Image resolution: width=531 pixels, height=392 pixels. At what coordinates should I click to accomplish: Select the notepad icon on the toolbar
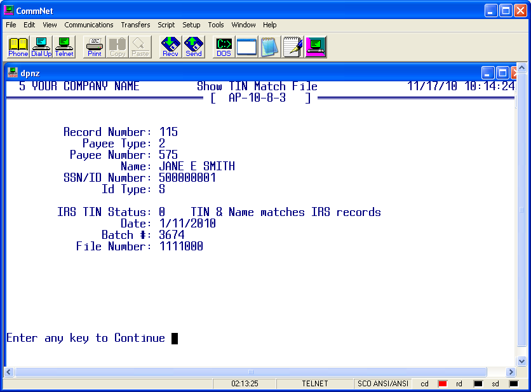pos(269,46)
